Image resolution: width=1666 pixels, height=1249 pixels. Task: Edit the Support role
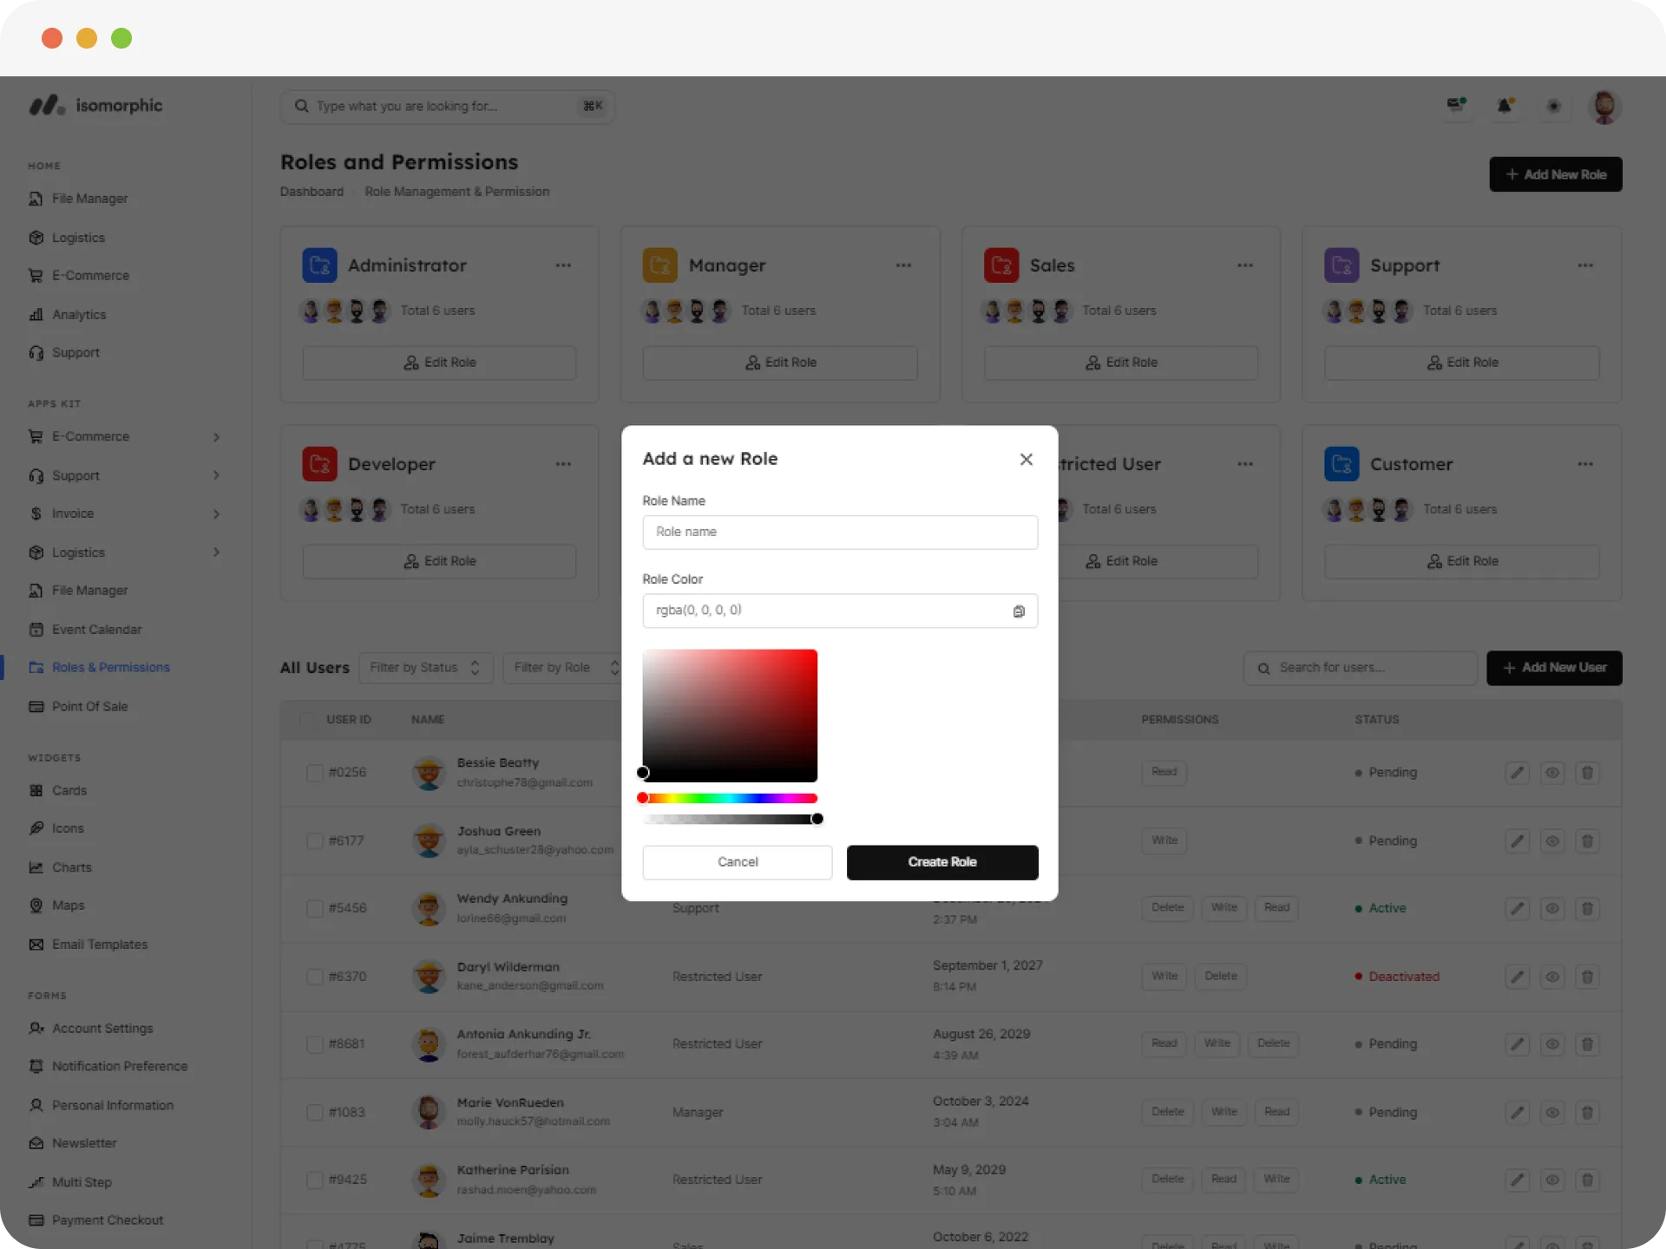click(1461, 363)
